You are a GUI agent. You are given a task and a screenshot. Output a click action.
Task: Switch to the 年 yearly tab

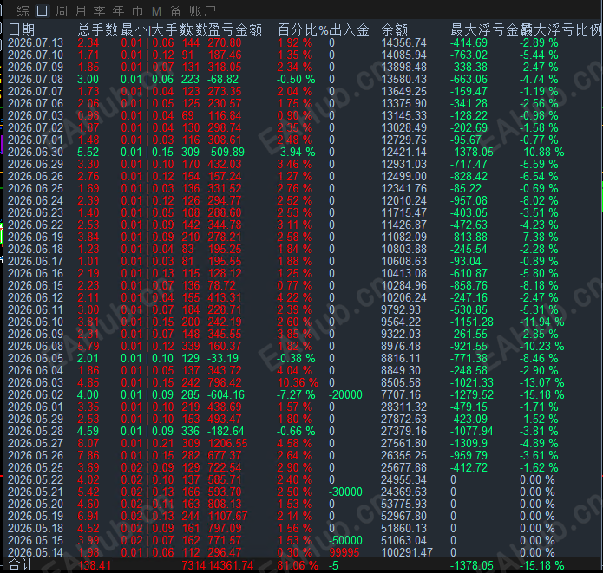coord(119,11)
